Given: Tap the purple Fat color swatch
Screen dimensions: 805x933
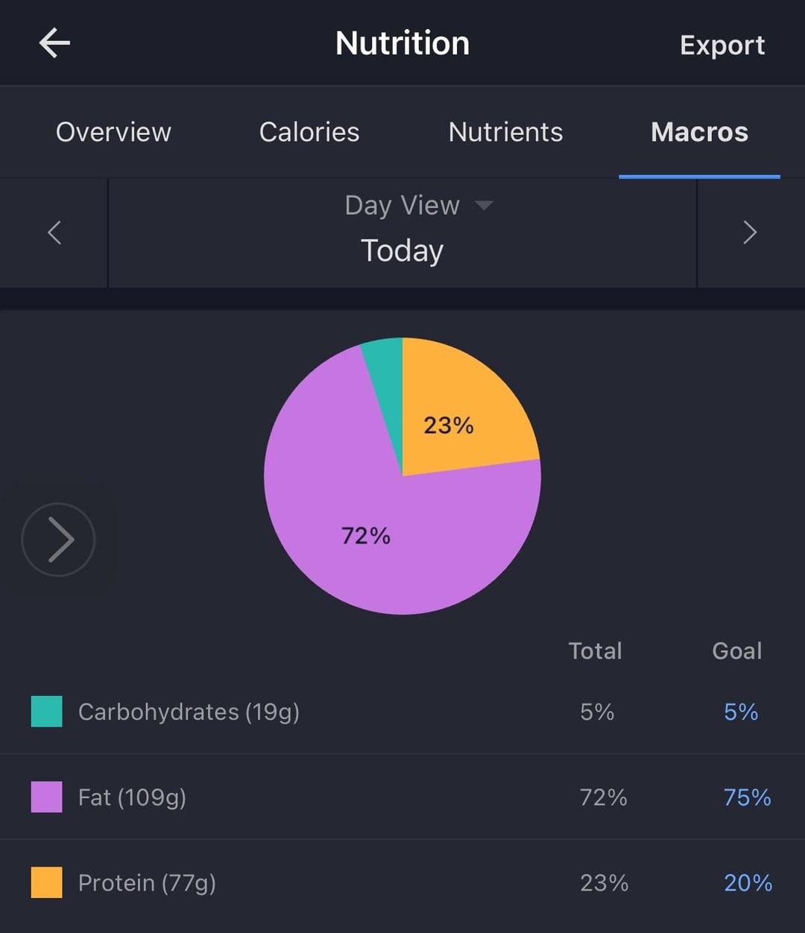Looking at the screenshot, I should (x=46, y=797).
